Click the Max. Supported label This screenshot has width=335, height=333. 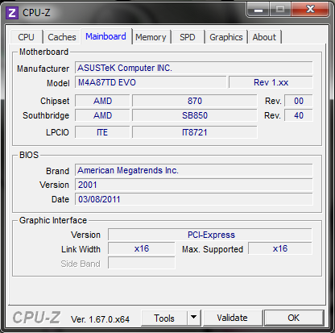click(213, 249)
